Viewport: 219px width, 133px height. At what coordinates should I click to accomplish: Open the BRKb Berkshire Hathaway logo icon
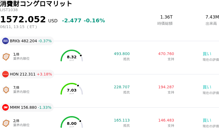[5, 41]
